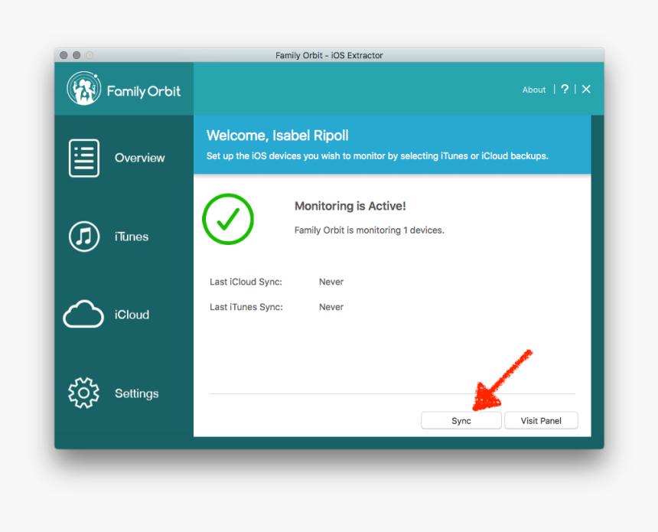Click the window minimize button
The image size is (658, 532).
coord(77,55)
